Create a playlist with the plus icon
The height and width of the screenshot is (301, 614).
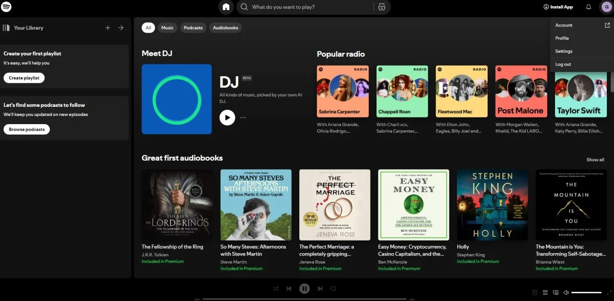pyautogui.click(x=108, y=28)
